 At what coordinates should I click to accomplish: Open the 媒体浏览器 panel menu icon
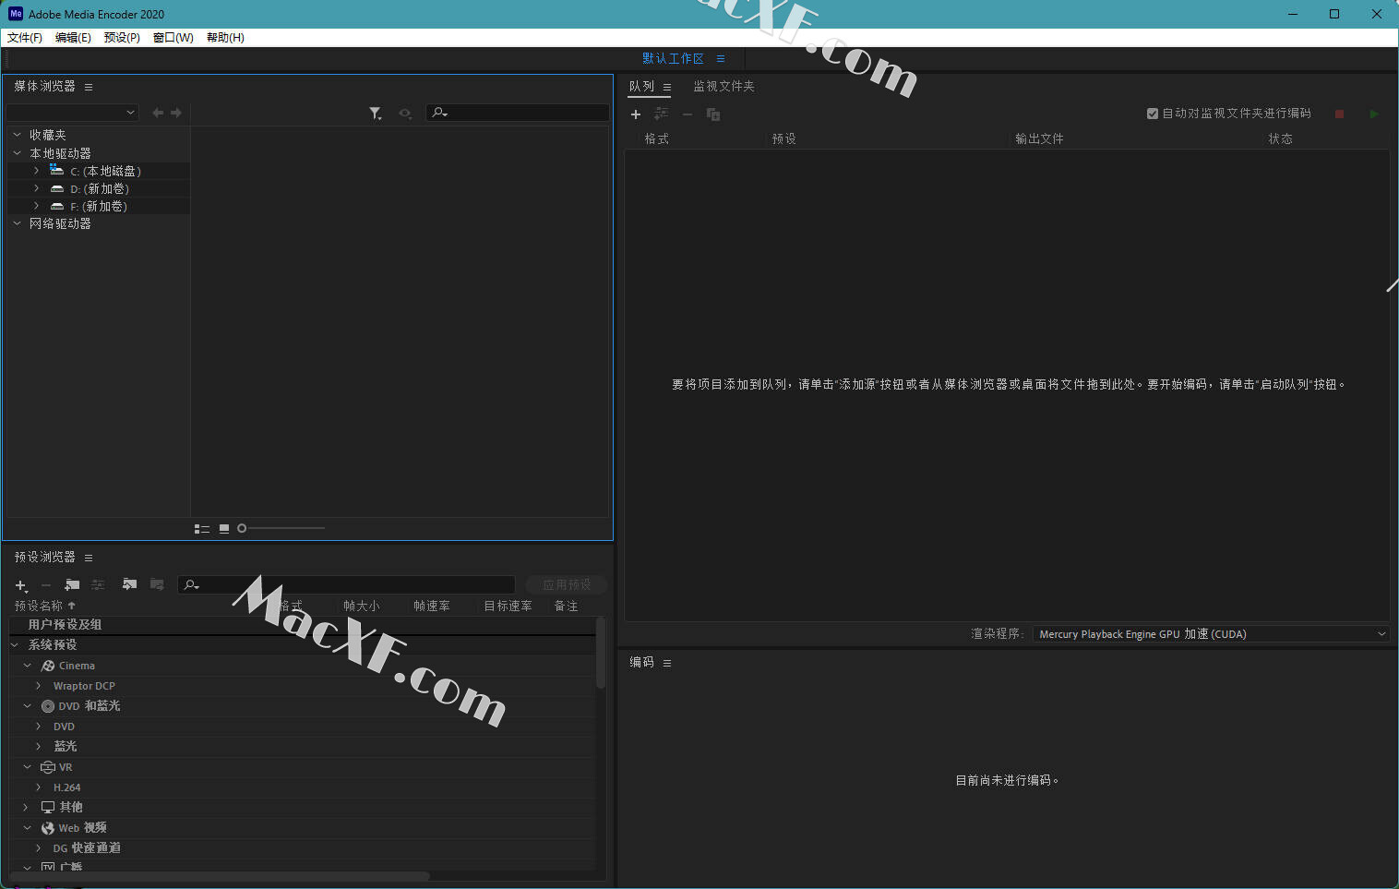tap(89, 87)
